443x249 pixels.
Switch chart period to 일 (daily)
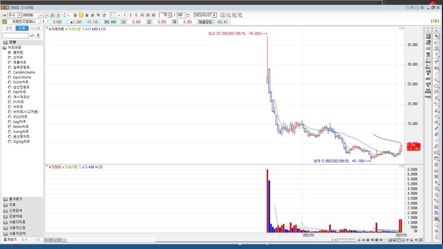(x=75, y=15)
